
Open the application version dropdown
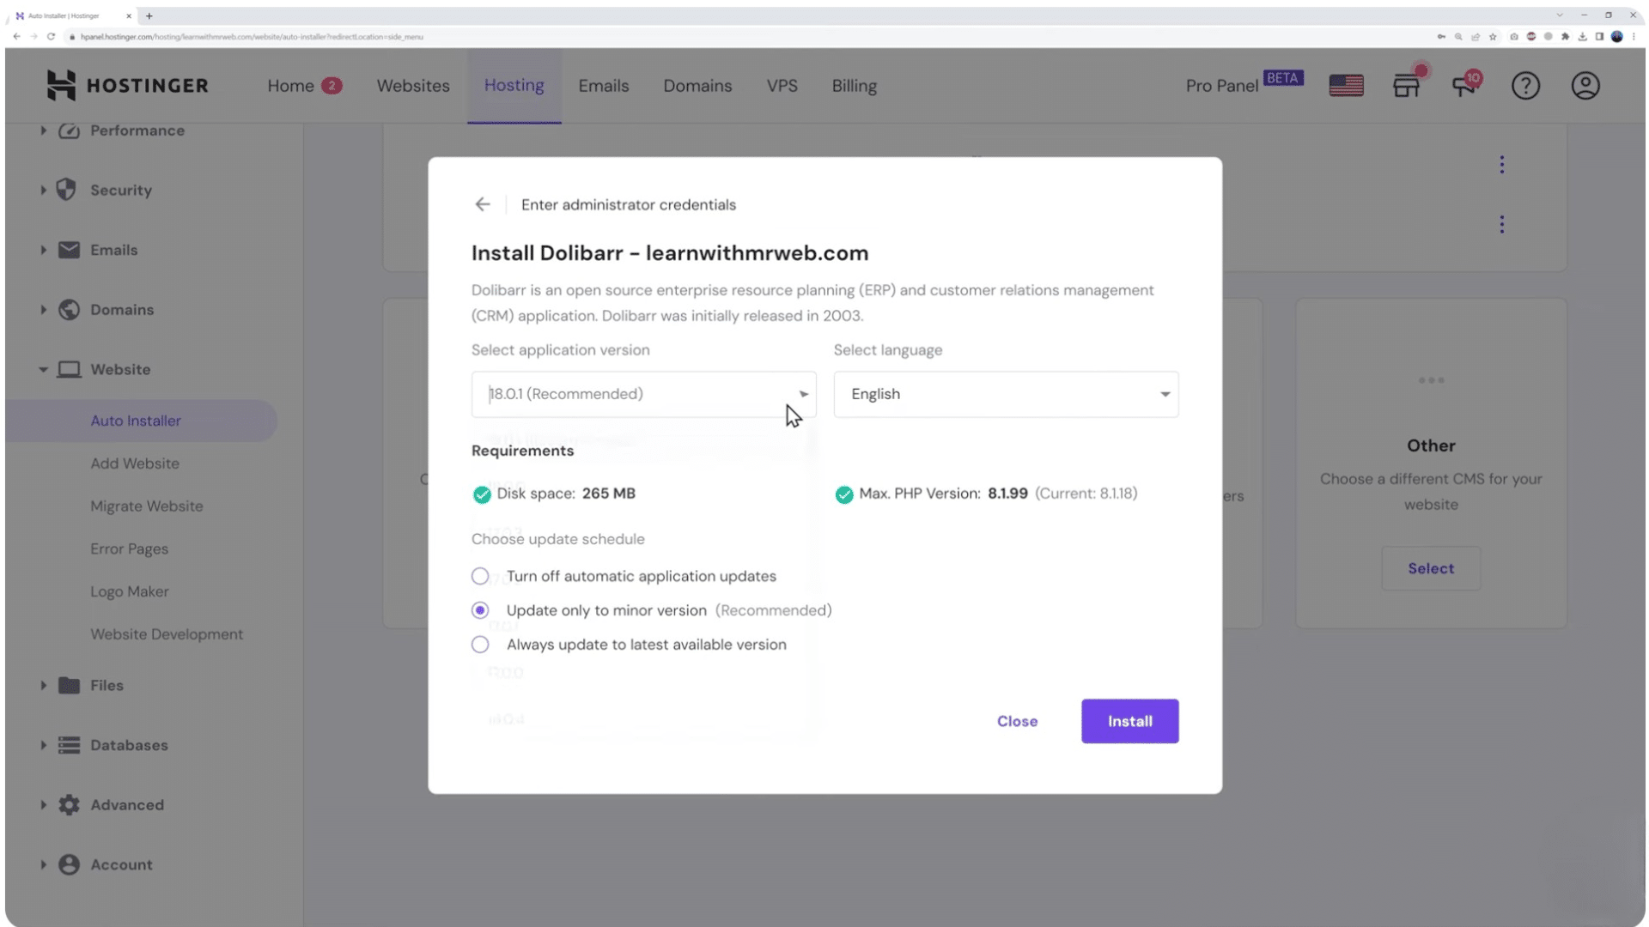point(643,394)
